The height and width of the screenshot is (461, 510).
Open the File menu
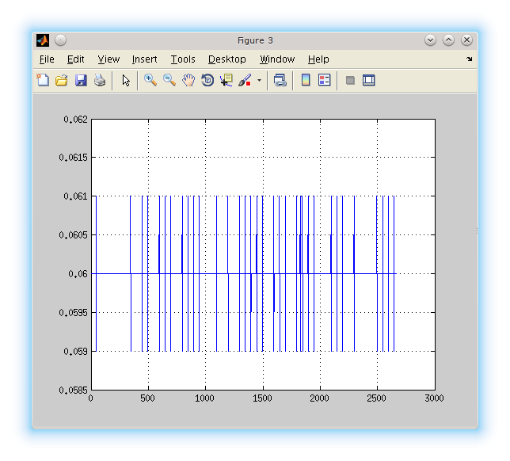[x=47, y=59]
